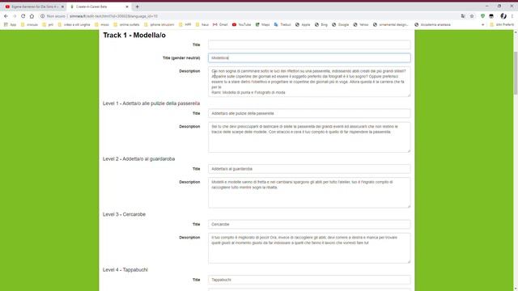Click the Level 2 Description textarea
Viewport: 518px width, 291px height.
point(309,192)
